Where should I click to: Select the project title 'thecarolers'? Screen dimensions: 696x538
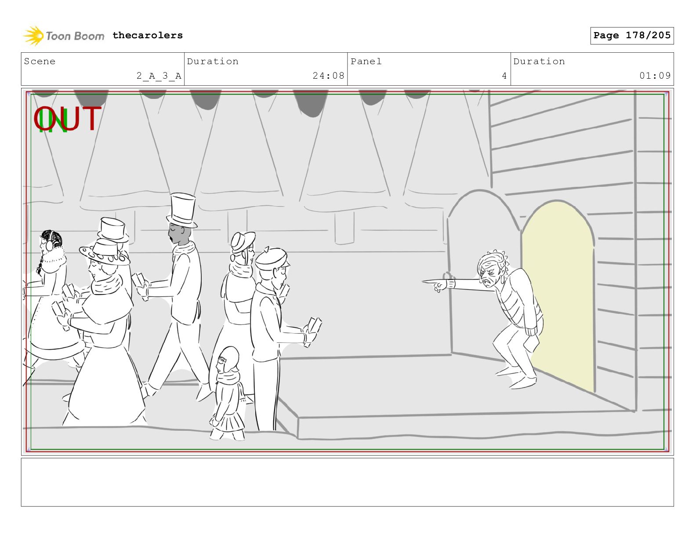(148, 35)
